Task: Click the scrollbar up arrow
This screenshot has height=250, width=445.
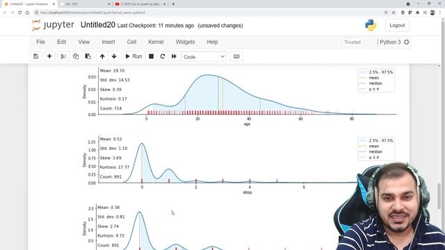Action: (x=439, y=66)
